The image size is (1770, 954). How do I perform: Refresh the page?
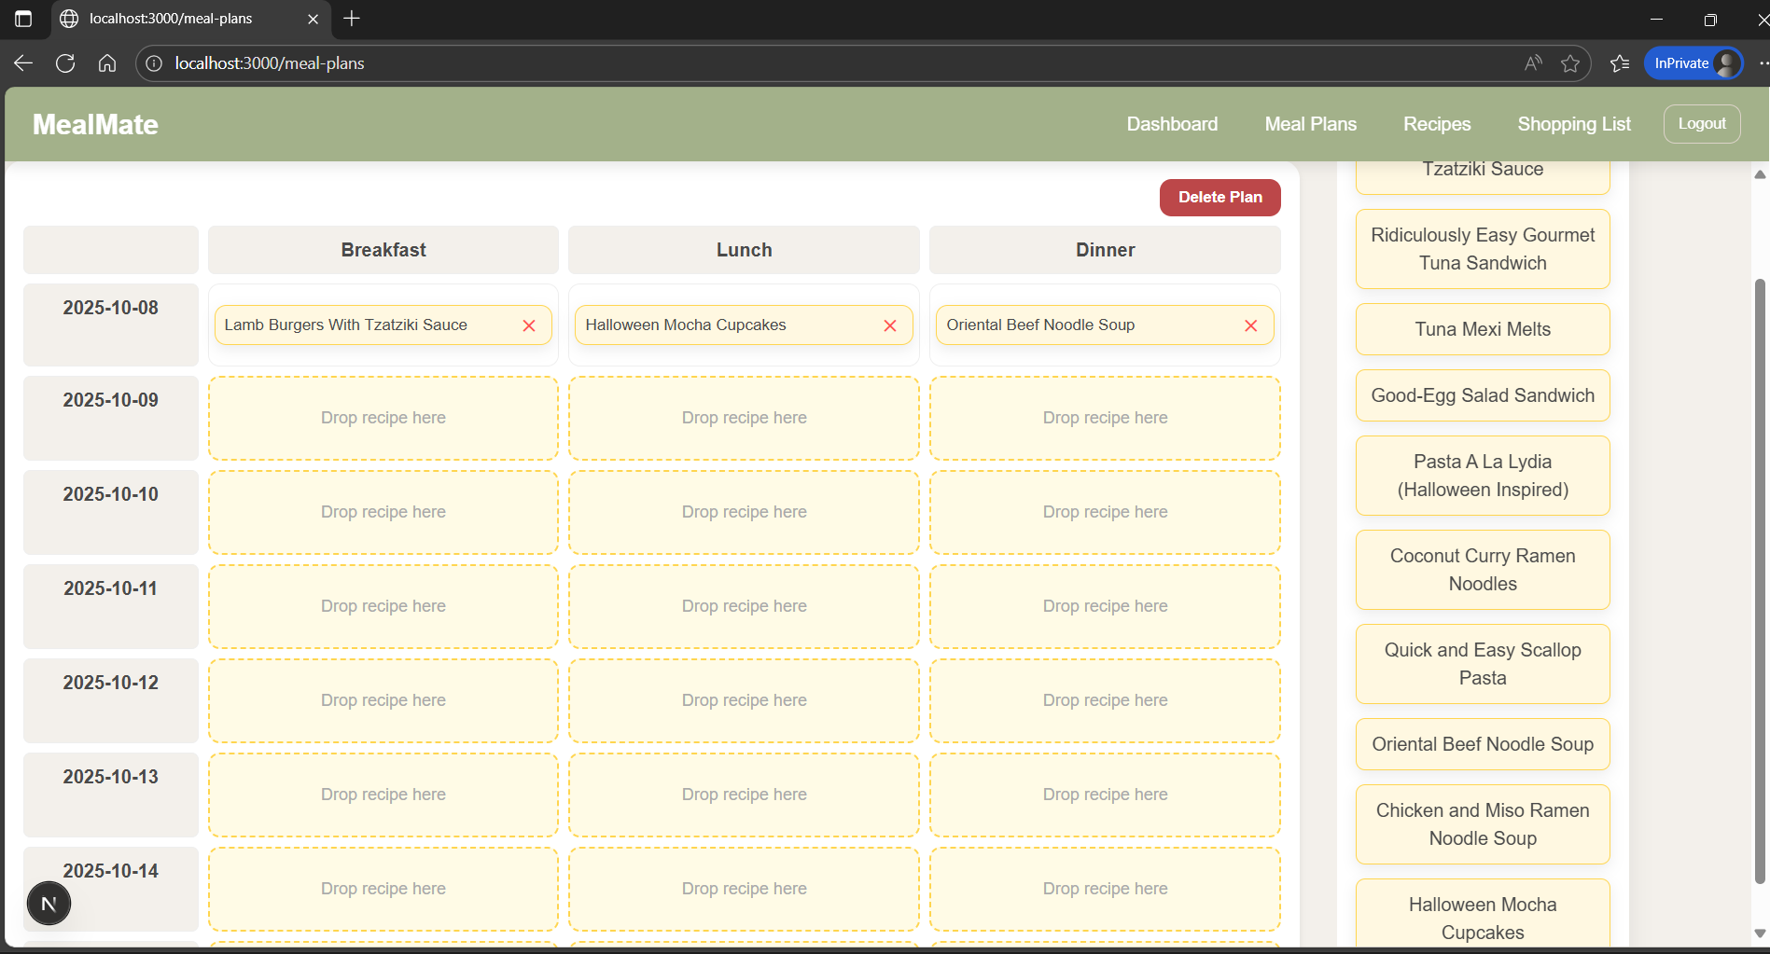point(65,62)
